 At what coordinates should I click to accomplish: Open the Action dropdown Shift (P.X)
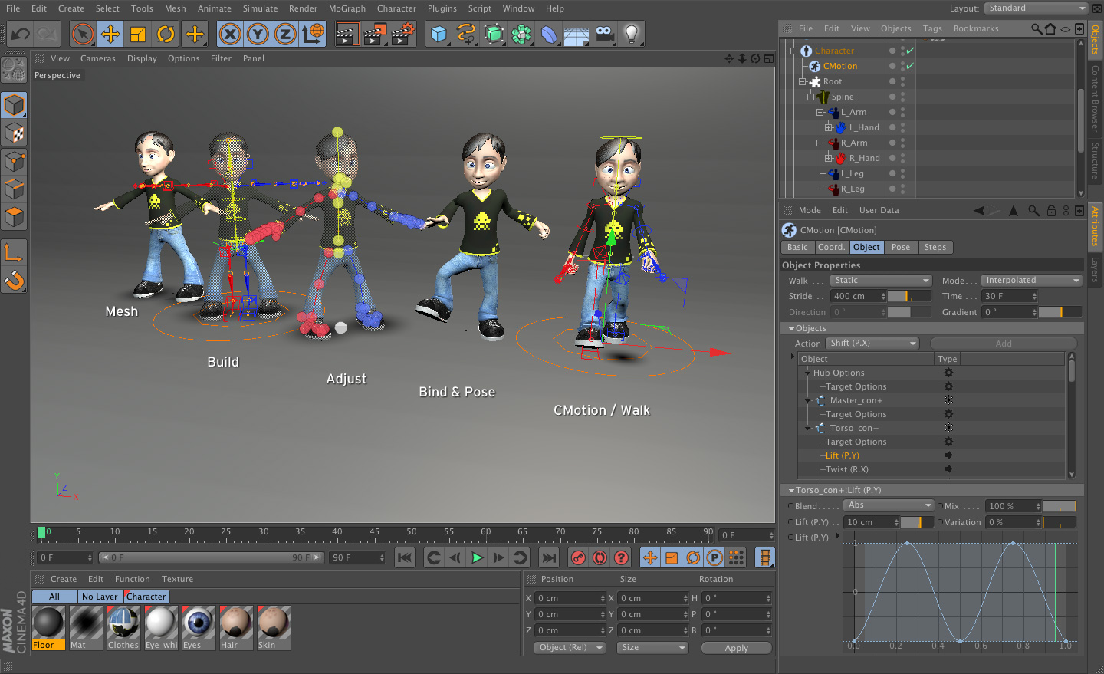click(x=873, y=344)
